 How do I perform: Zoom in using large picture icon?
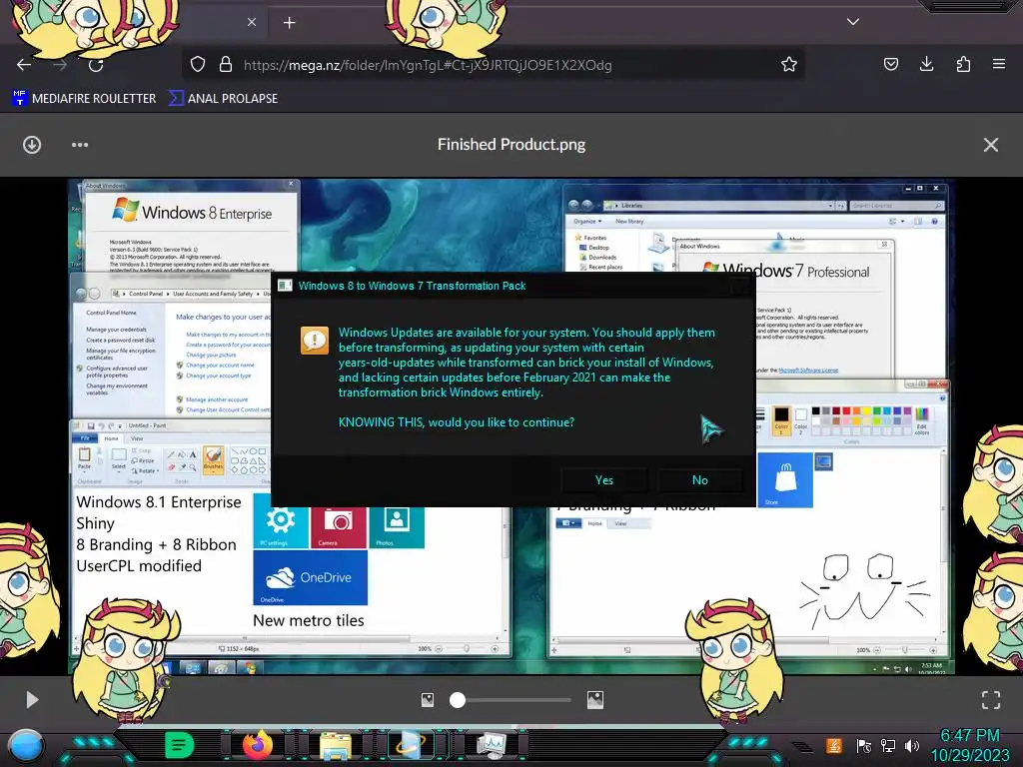[x=595, y=700]
